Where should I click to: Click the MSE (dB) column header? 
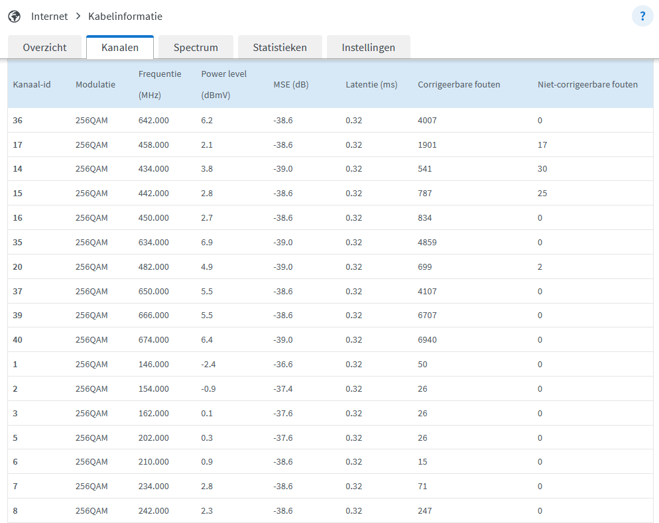[x=291, y=84]
